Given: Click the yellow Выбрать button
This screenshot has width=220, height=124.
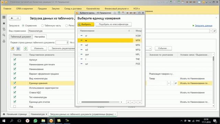Looking at the screenshot, I should pos(86,24).
